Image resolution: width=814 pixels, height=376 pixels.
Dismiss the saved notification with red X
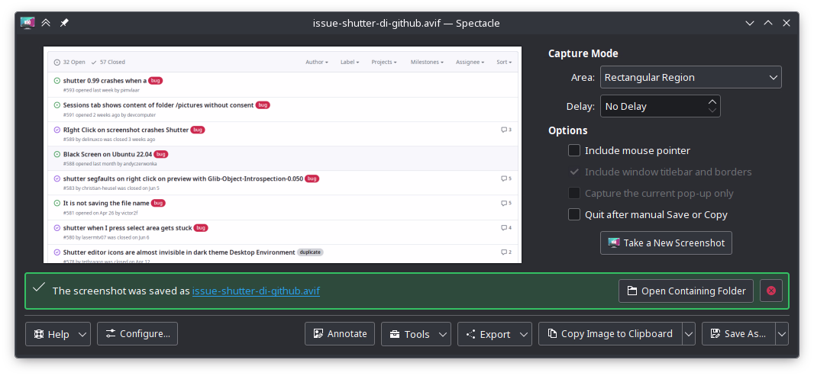[770, 291]
